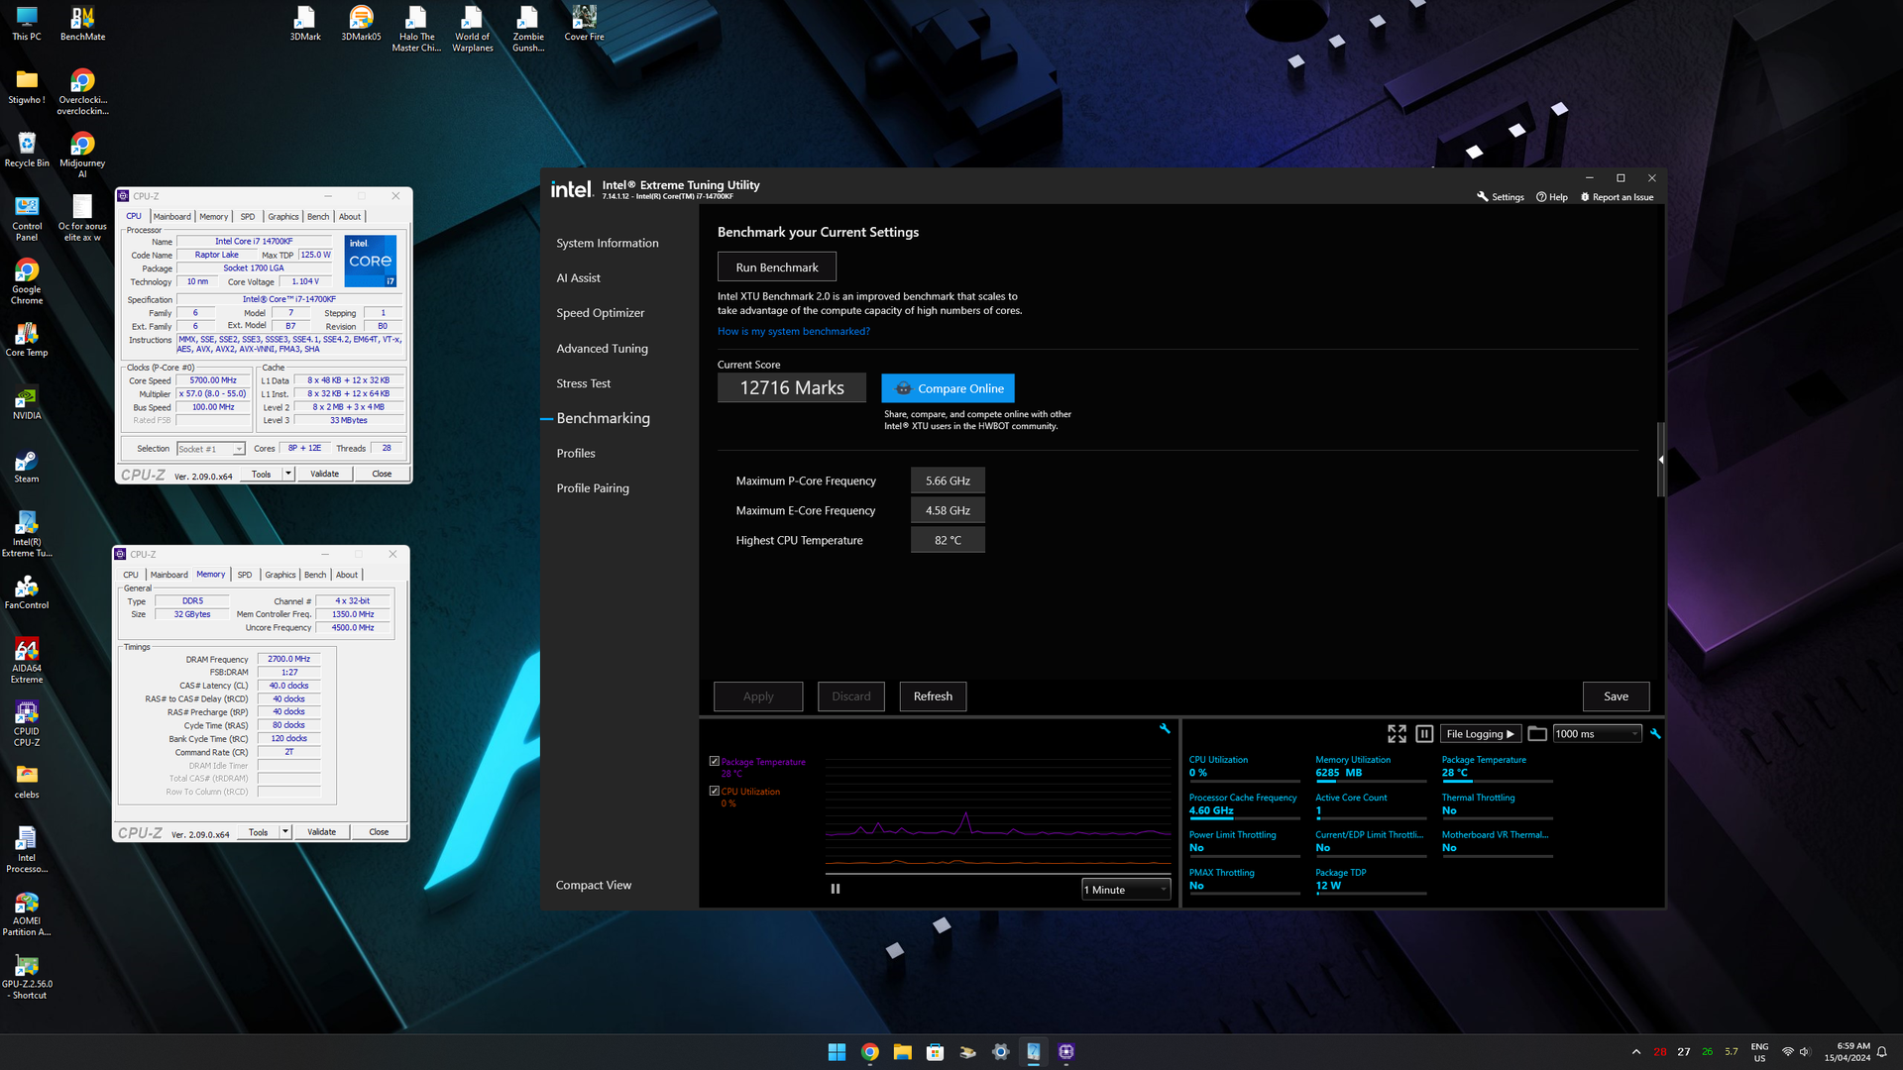Open Core Temp desktop icon
The image size is (1903, 1070).
(x=27, y=340)
